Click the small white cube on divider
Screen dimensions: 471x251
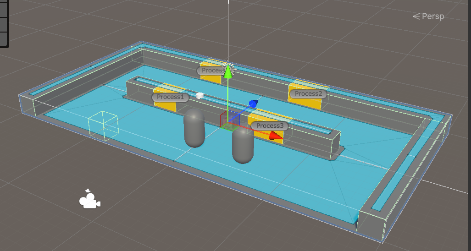point(199,95)
